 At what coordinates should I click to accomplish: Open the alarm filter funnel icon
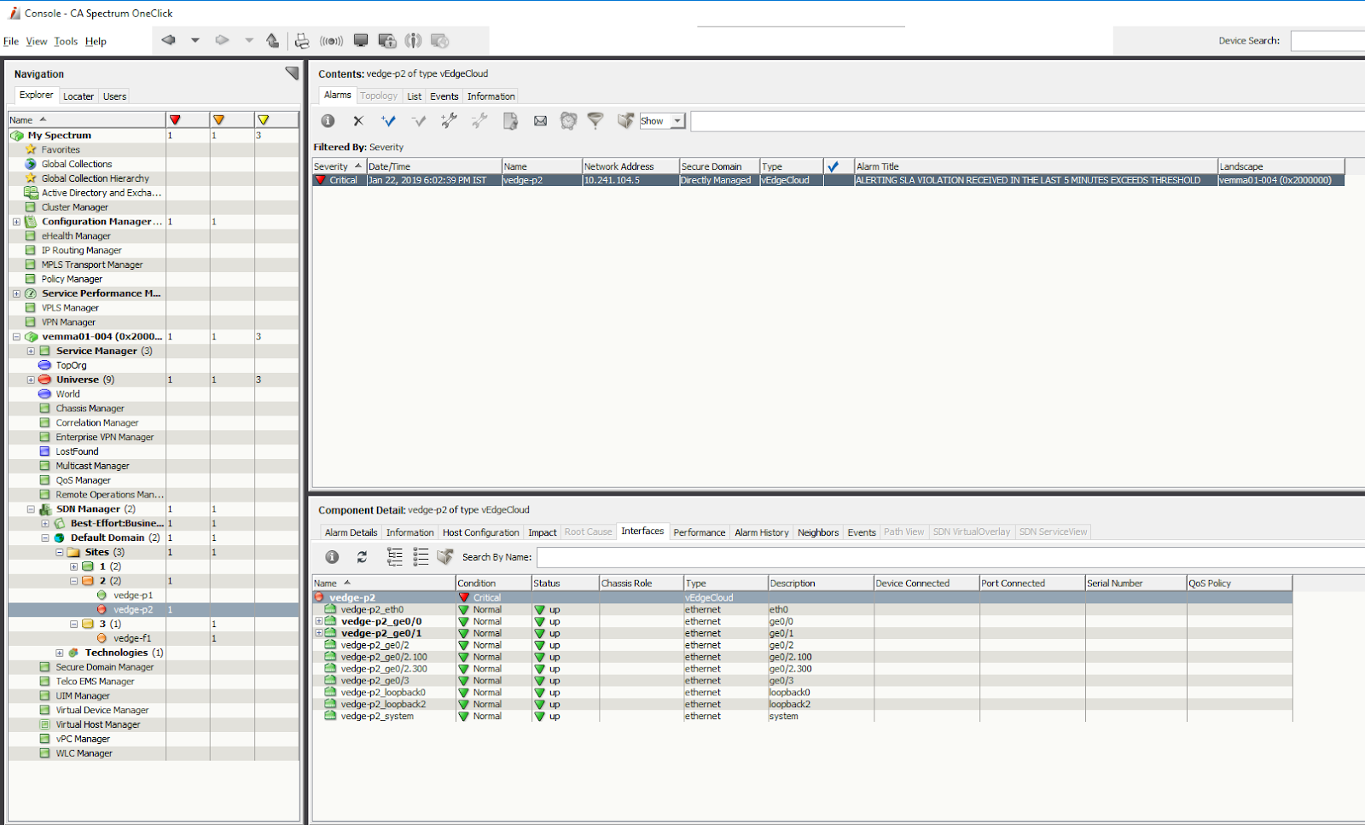tap(595, 121)
